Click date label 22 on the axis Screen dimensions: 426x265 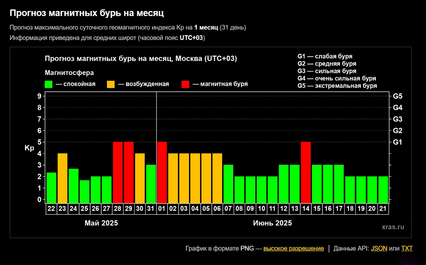pyautogui.click(x=51, y=209)
